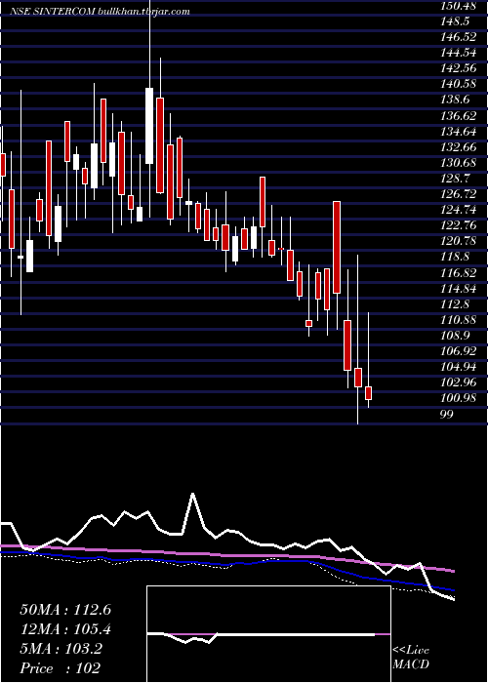Click the 116.82 price label
This screenshot has width=488, height=683.
click(459, 272)
